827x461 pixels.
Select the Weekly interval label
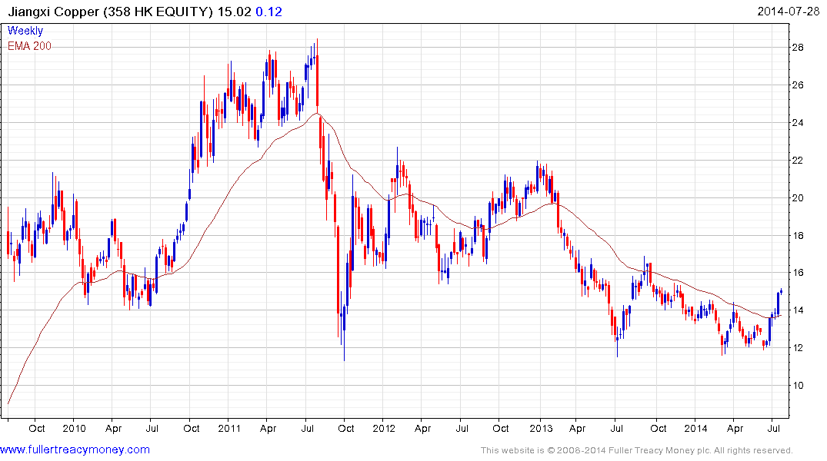tap(25, 31)
